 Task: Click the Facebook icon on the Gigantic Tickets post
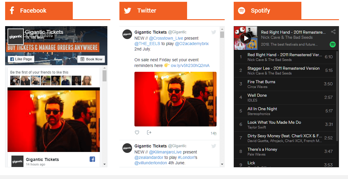pyautogui.click(x=92, y=159)
